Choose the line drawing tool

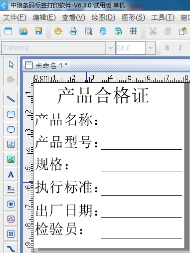click(11, 99)
